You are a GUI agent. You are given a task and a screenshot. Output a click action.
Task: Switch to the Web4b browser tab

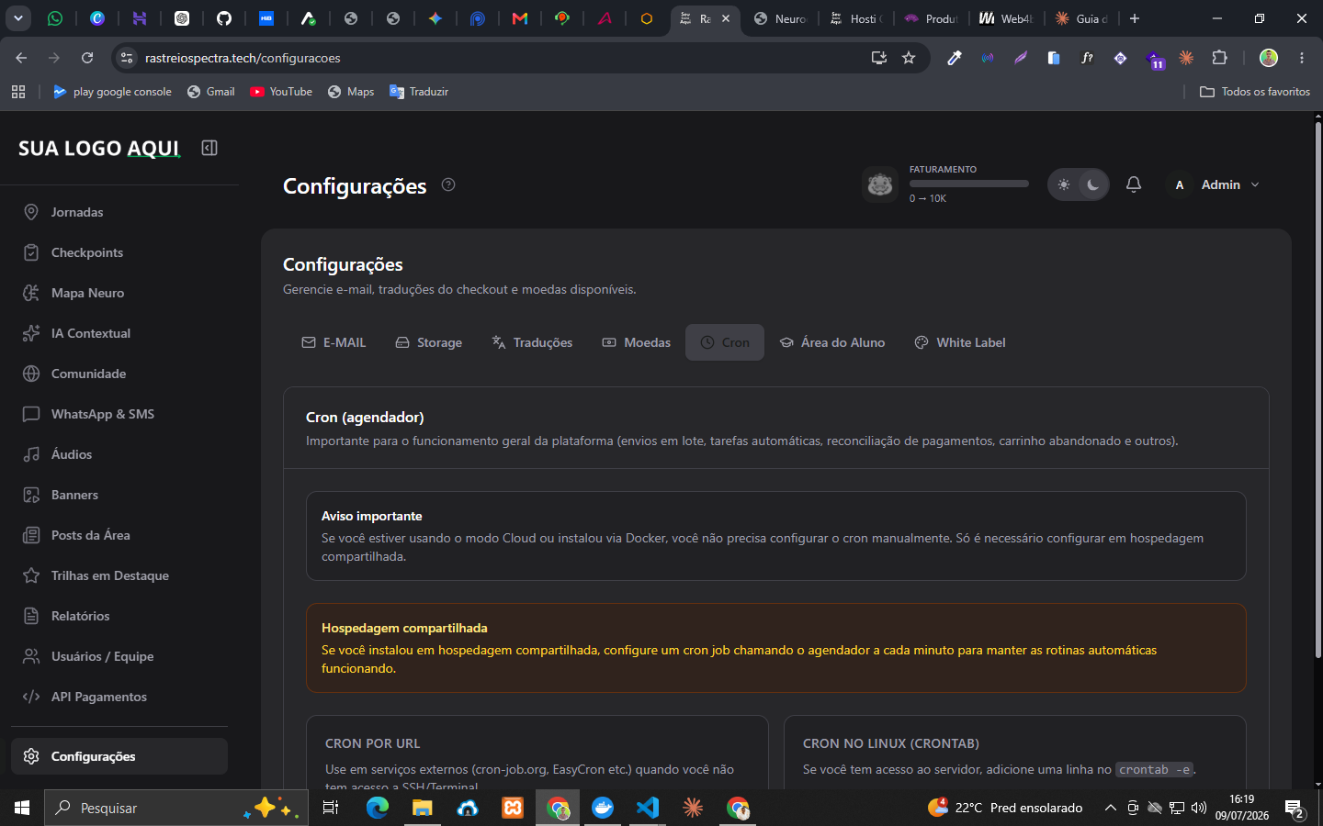pyautogui.click(x=1006, y=18)
